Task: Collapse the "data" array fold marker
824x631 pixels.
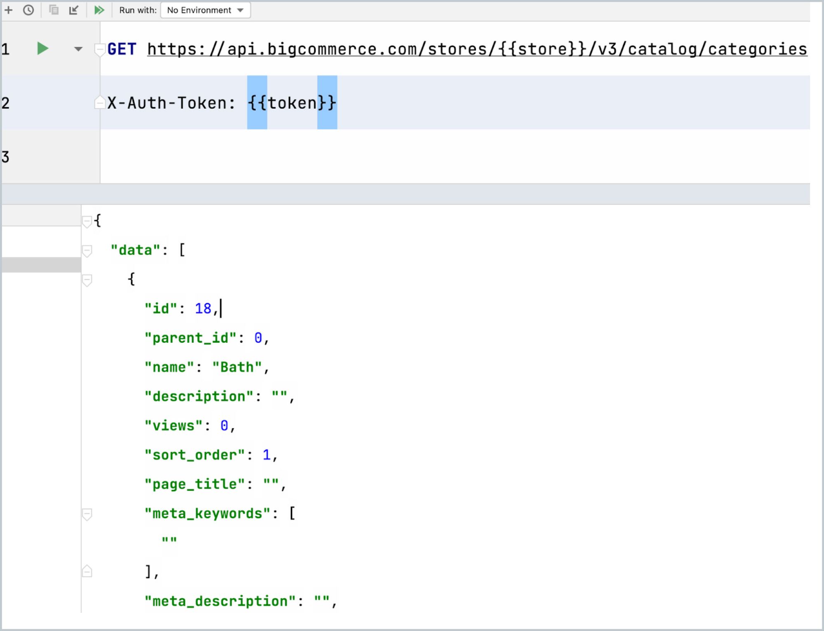Action: tap(87, 251)
